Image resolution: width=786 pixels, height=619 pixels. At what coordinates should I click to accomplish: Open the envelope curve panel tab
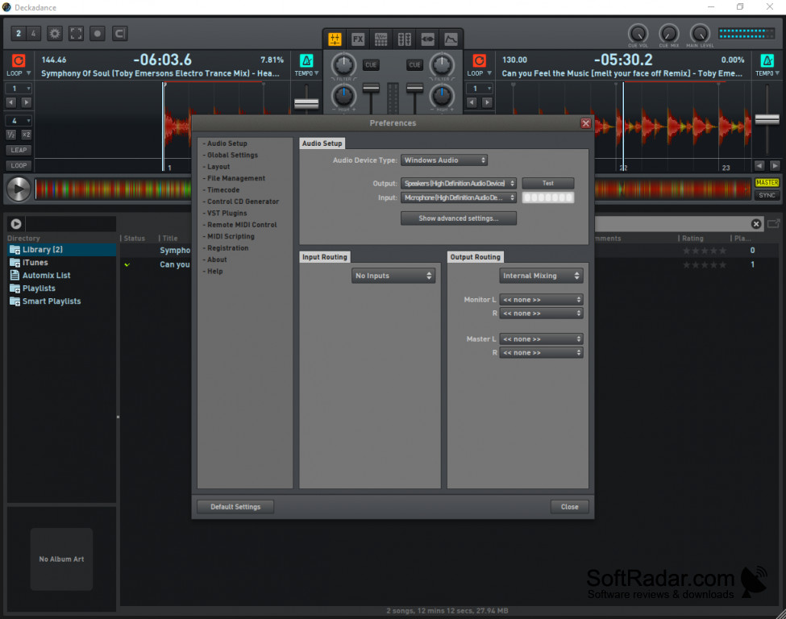(451, 39)
